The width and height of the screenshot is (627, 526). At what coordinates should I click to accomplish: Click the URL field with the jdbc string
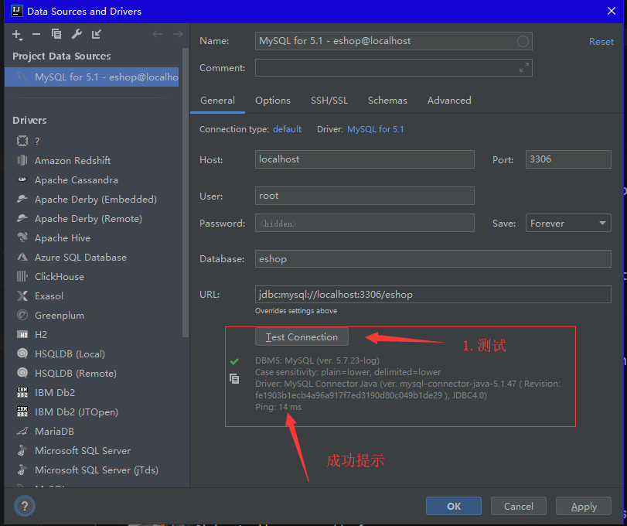(x=433, y=295)
